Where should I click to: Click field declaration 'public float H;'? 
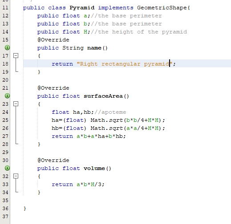64,32
